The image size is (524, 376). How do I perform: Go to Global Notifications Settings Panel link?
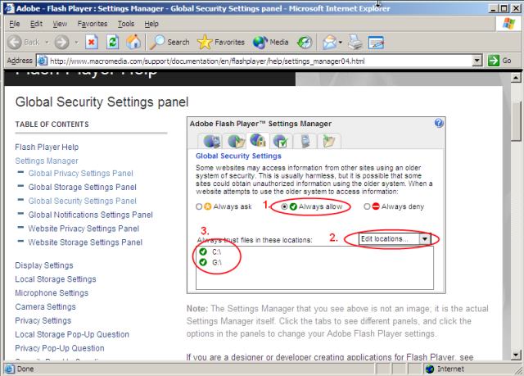(90, 215)
